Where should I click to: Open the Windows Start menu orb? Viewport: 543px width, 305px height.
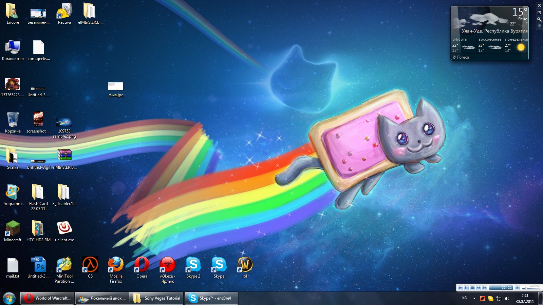coord(9,298)
